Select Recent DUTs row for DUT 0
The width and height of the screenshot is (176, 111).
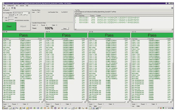(123, 17)
